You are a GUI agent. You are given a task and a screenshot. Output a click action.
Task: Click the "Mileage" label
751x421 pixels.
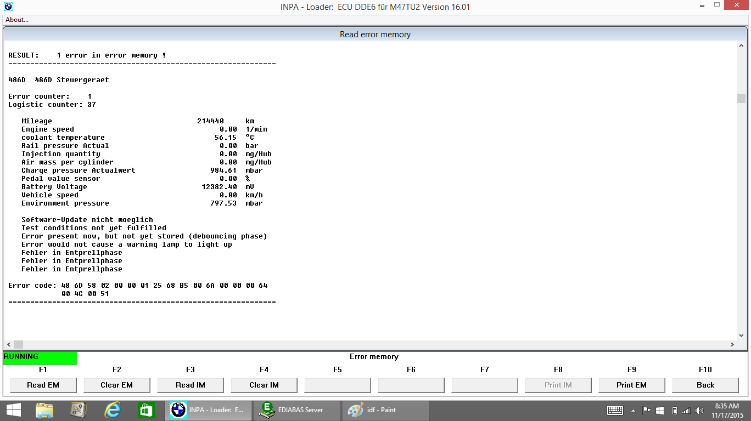pyautogui.click(x=37, y=121)
